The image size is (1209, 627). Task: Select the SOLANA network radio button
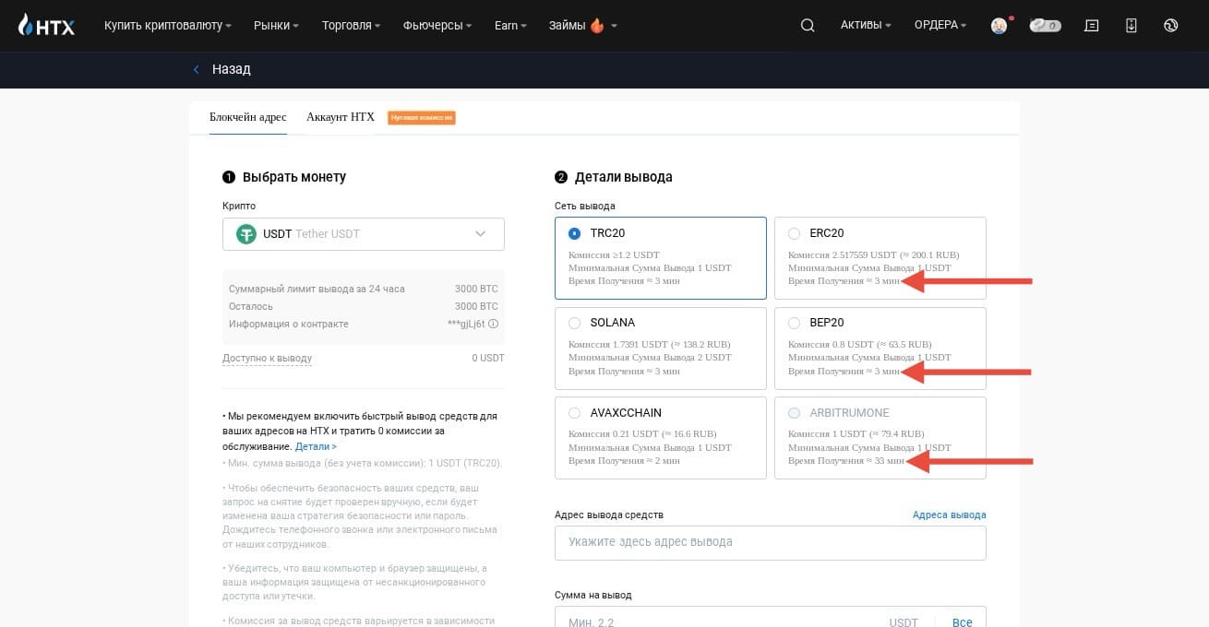pos(575,323)
